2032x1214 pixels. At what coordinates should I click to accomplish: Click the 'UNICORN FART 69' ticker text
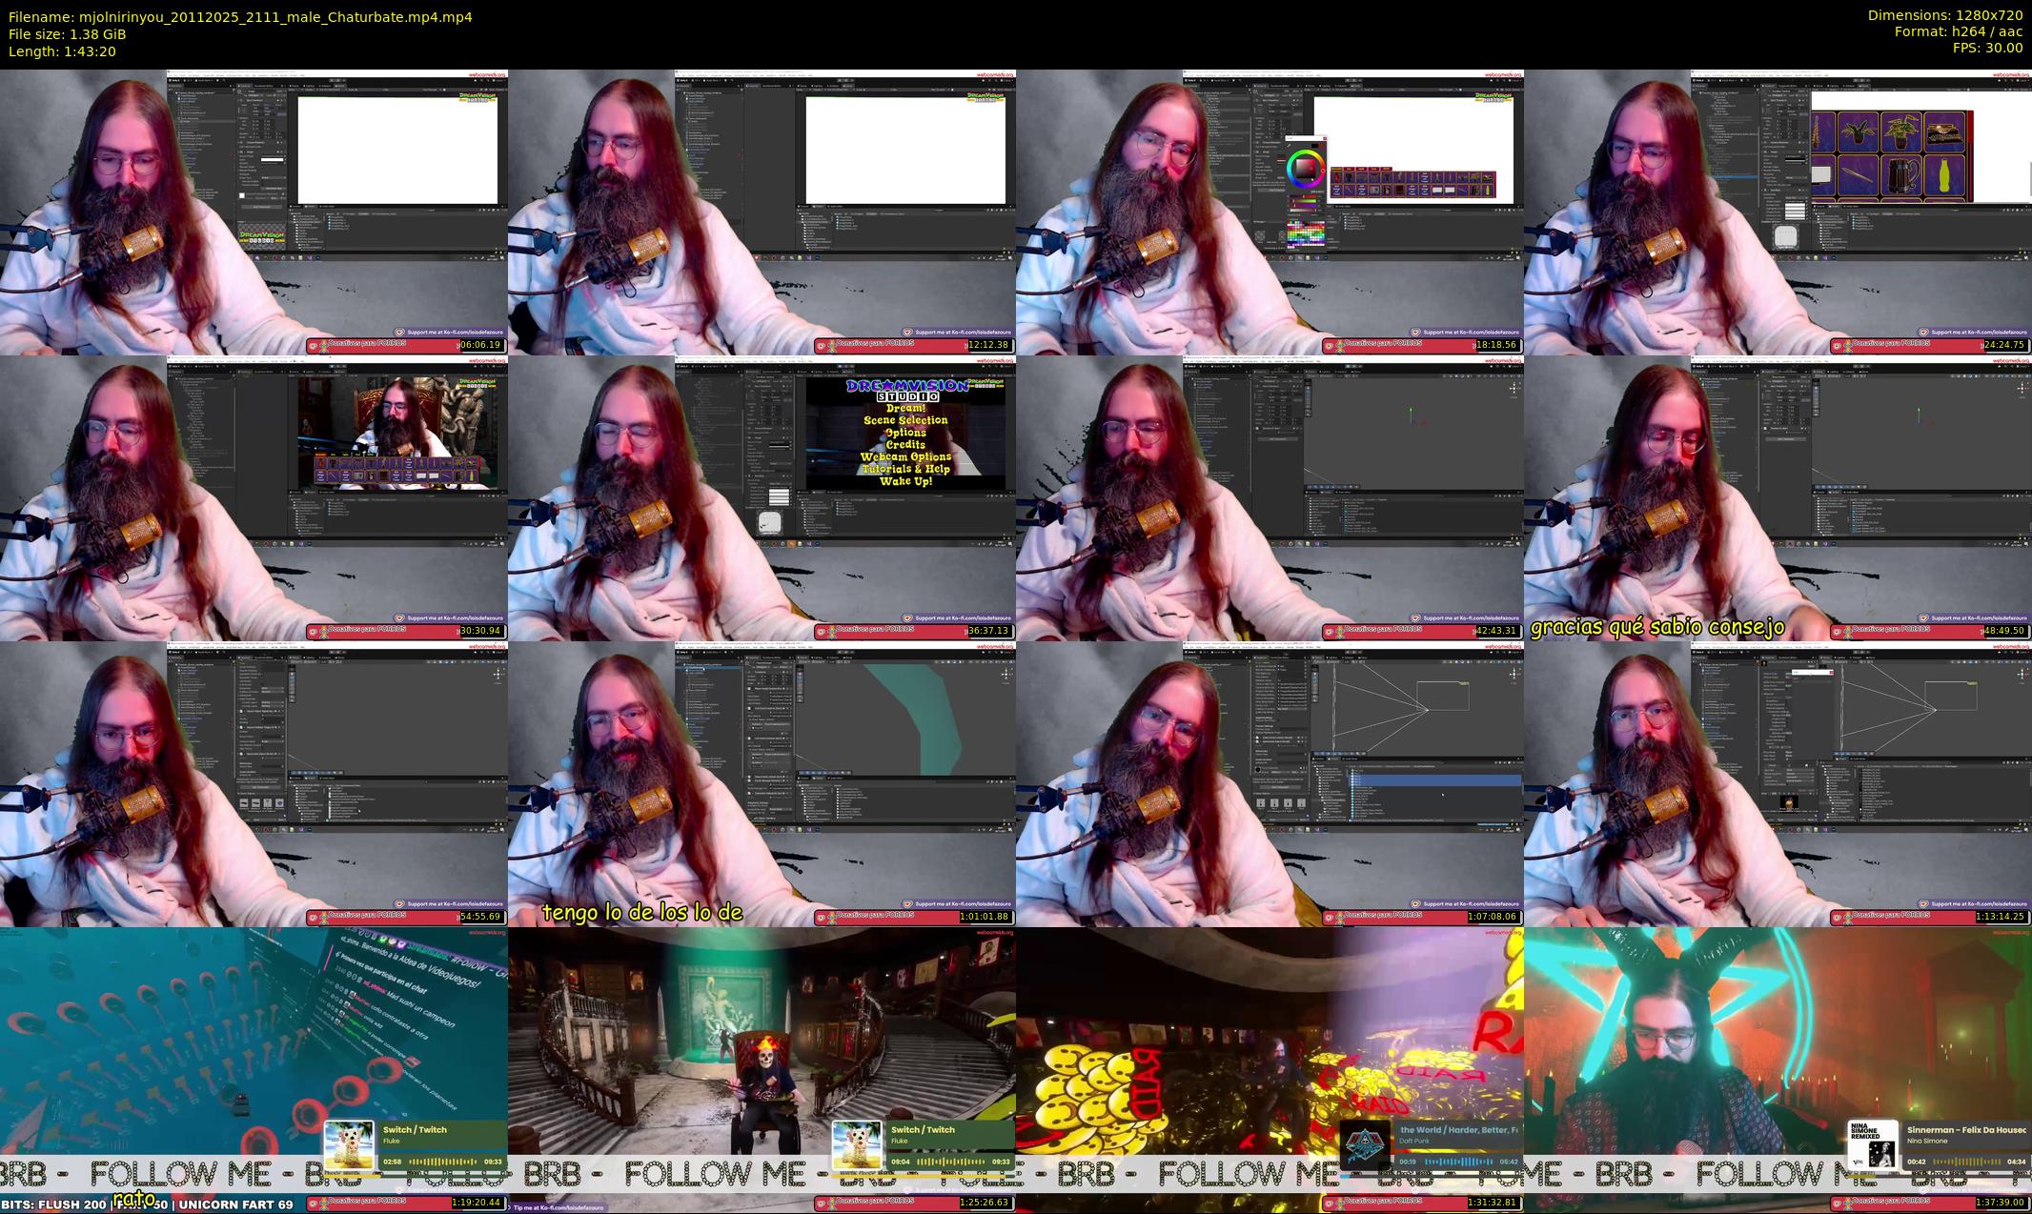pos(235,1204)
